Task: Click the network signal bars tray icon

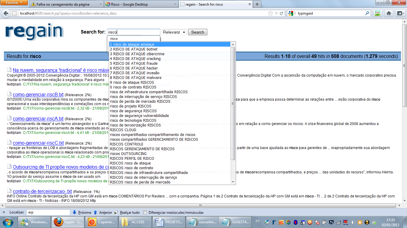Action: click(338, 222)
